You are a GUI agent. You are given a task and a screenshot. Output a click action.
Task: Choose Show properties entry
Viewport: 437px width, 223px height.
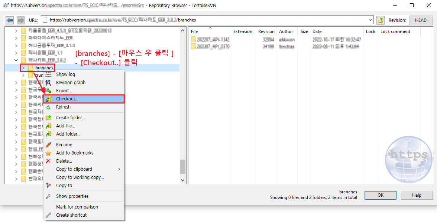pyautogui.click(x=84, y=196)
